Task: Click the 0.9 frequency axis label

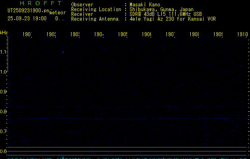Action: click(4, 92)
